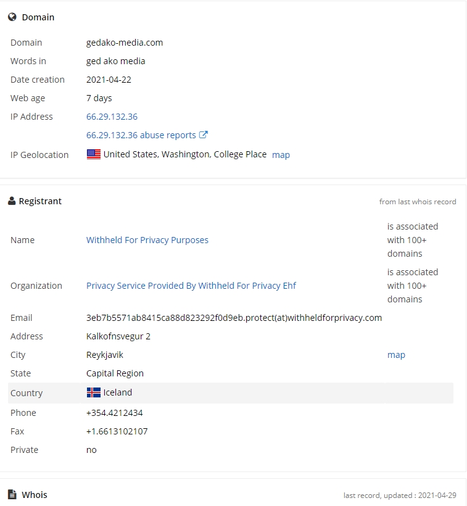Click the Kalkofnsvegur 2 address value

coord(118,336)
